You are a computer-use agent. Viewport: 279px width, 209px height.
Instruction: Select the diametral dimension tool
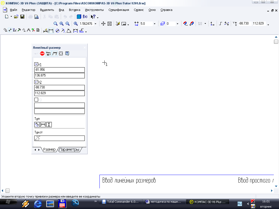(57, 31)
